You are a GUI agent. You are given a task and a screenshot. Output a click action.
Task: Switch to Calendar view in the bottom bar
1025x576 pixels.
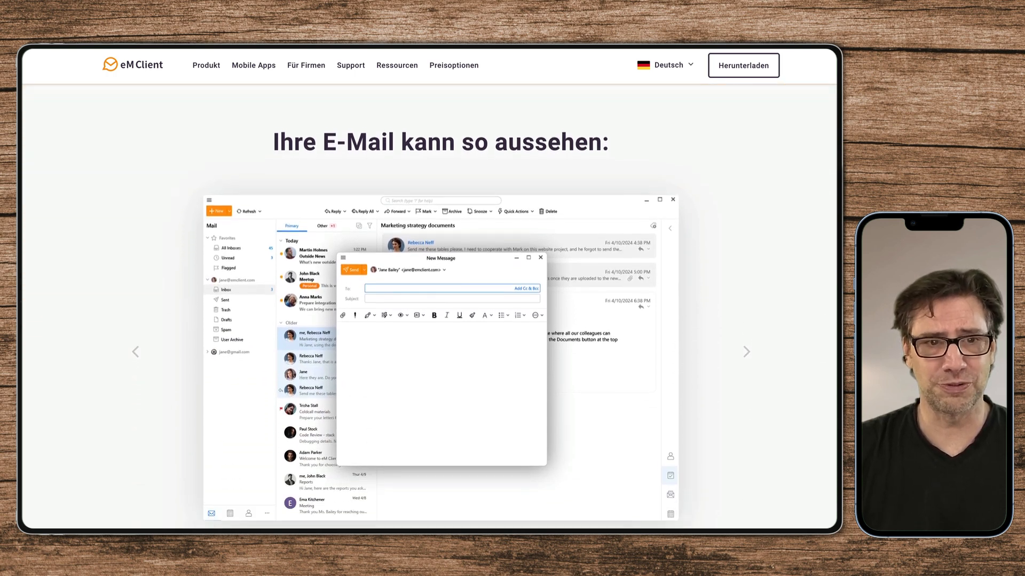click(230, 513)
